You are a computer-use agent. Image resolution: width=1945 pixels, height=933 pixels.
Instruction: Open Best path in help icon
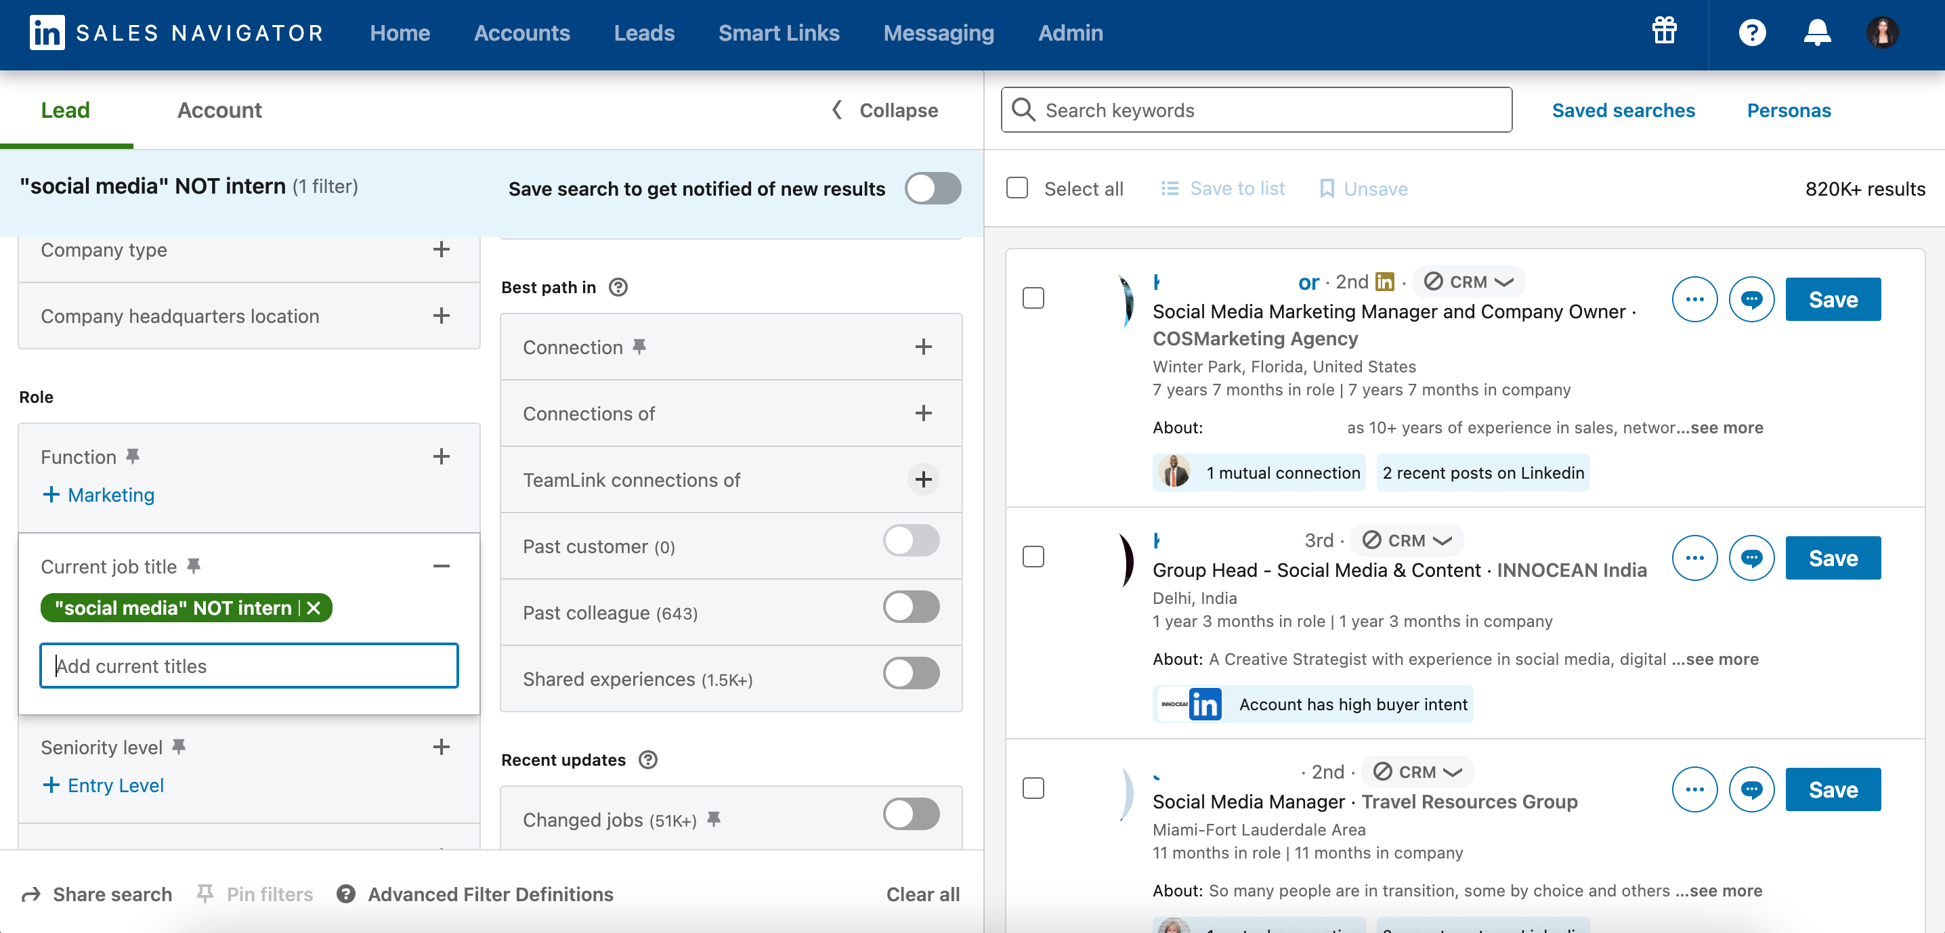618,287
